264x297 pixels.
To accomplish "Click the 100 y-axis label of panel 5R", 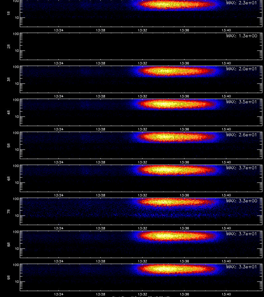I will 16,133.
